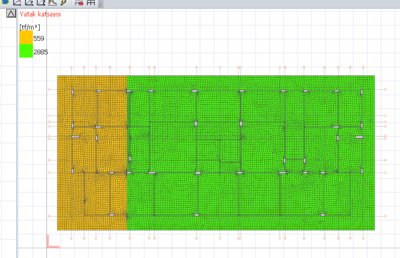The image size is (400, 258).
Task: Click the graph icon with letter P
Action: pyautogui.click(x=29, y=3)
